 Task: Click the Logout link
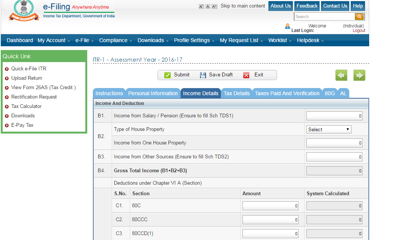click(x=359, y=30)
